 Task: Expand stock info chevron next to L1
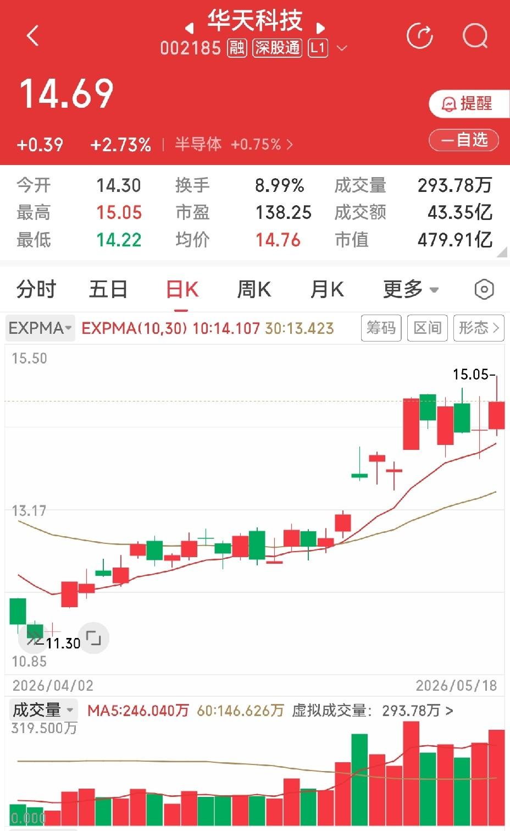pyautogui.click(x=342, y=48)
